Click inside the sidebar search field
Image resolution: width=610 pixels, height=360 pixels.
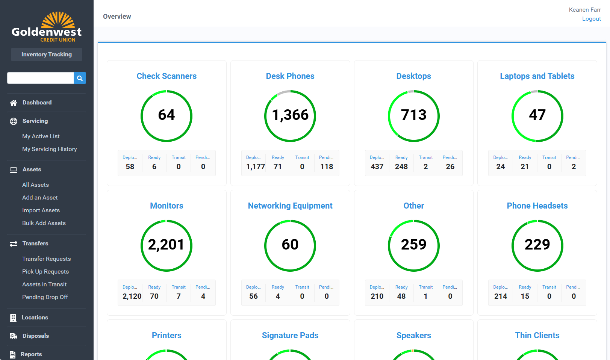(40, 78)
